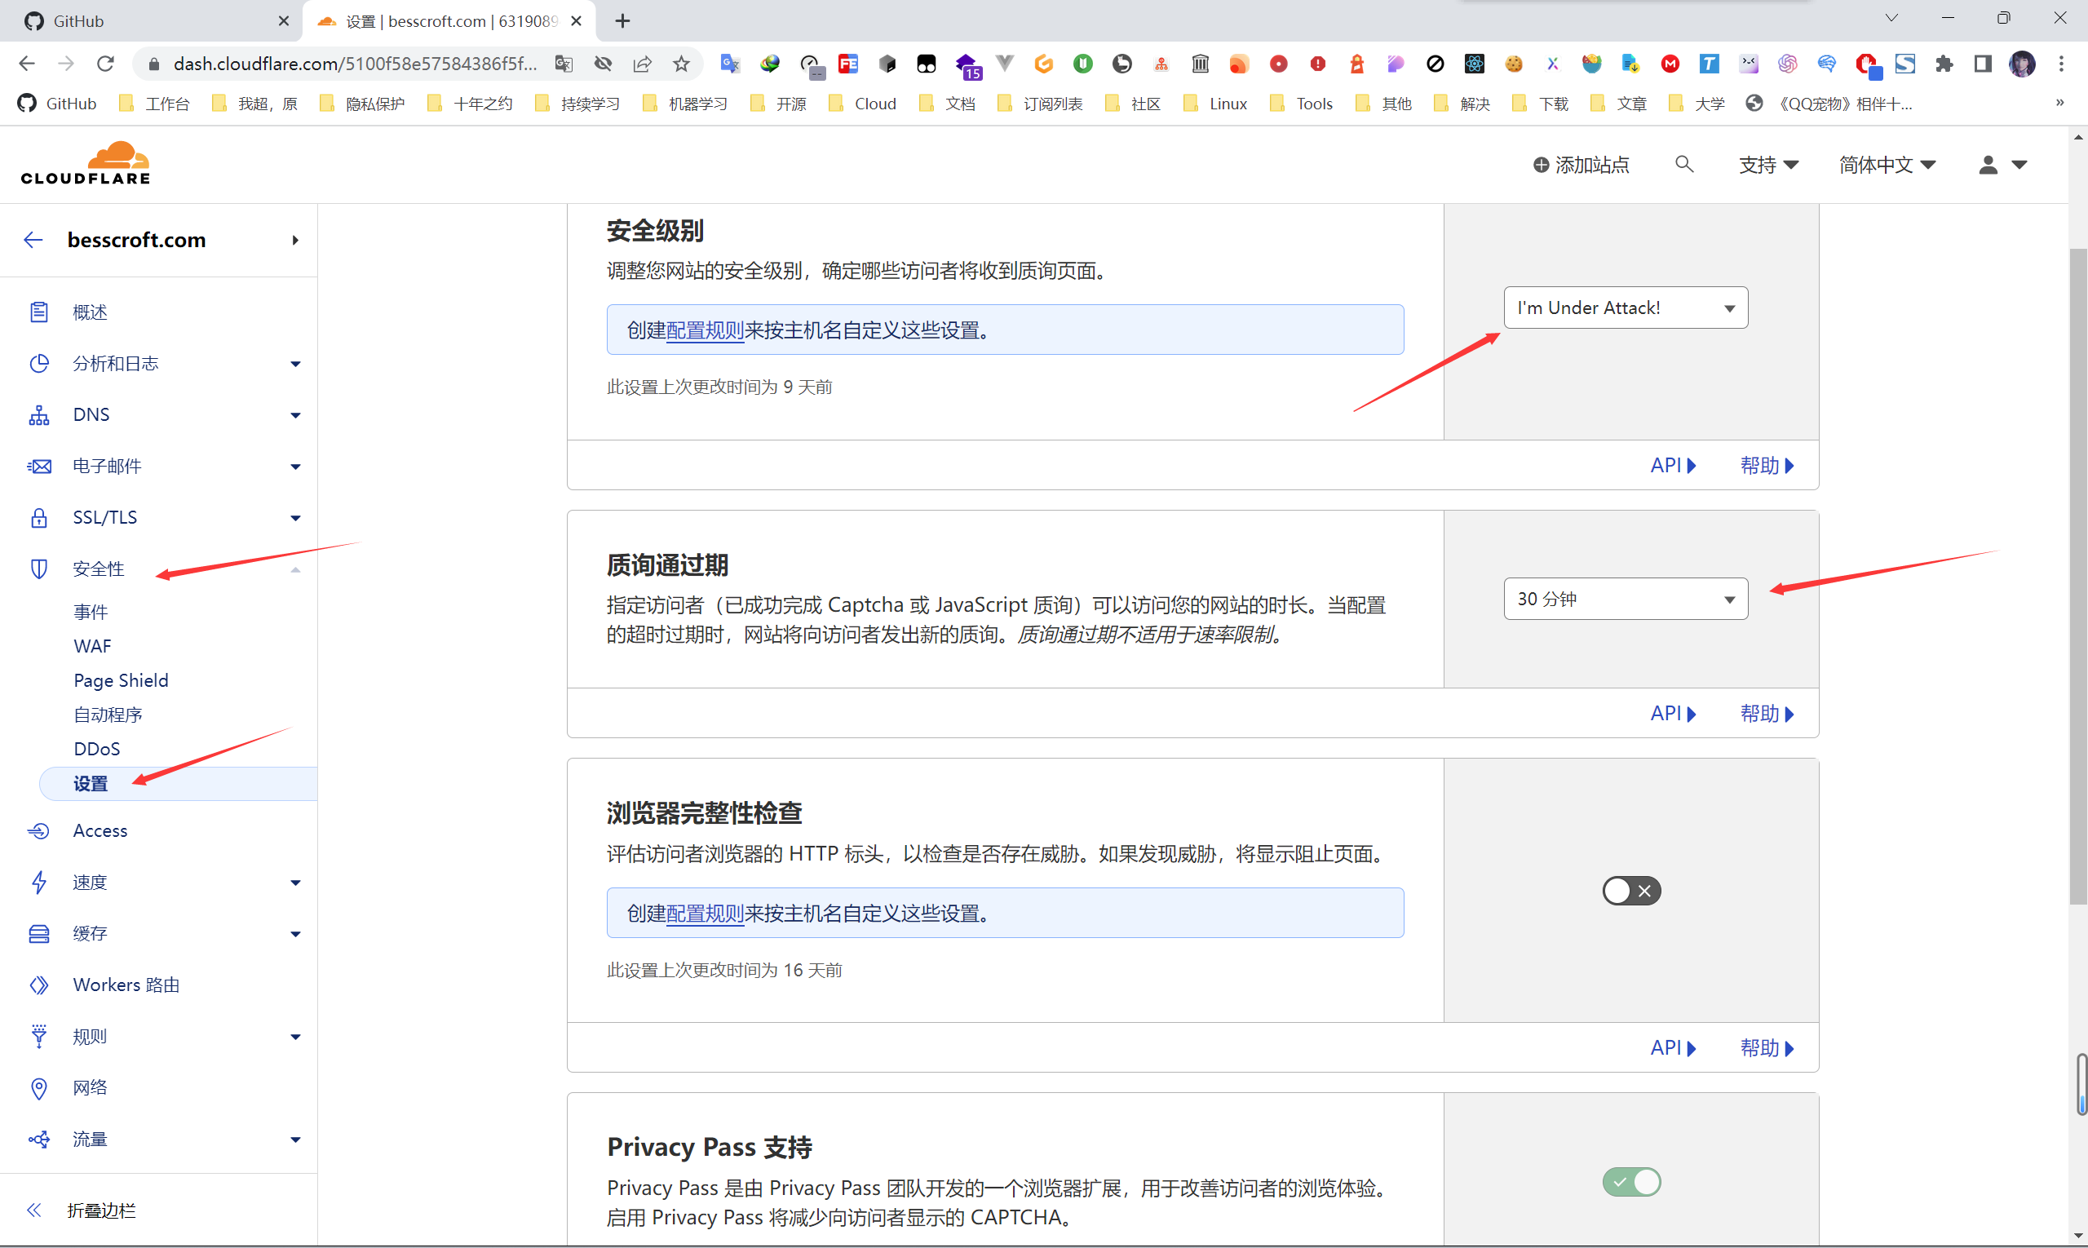
Task: Click the Access login icon
Action: [x=38, y=831]
